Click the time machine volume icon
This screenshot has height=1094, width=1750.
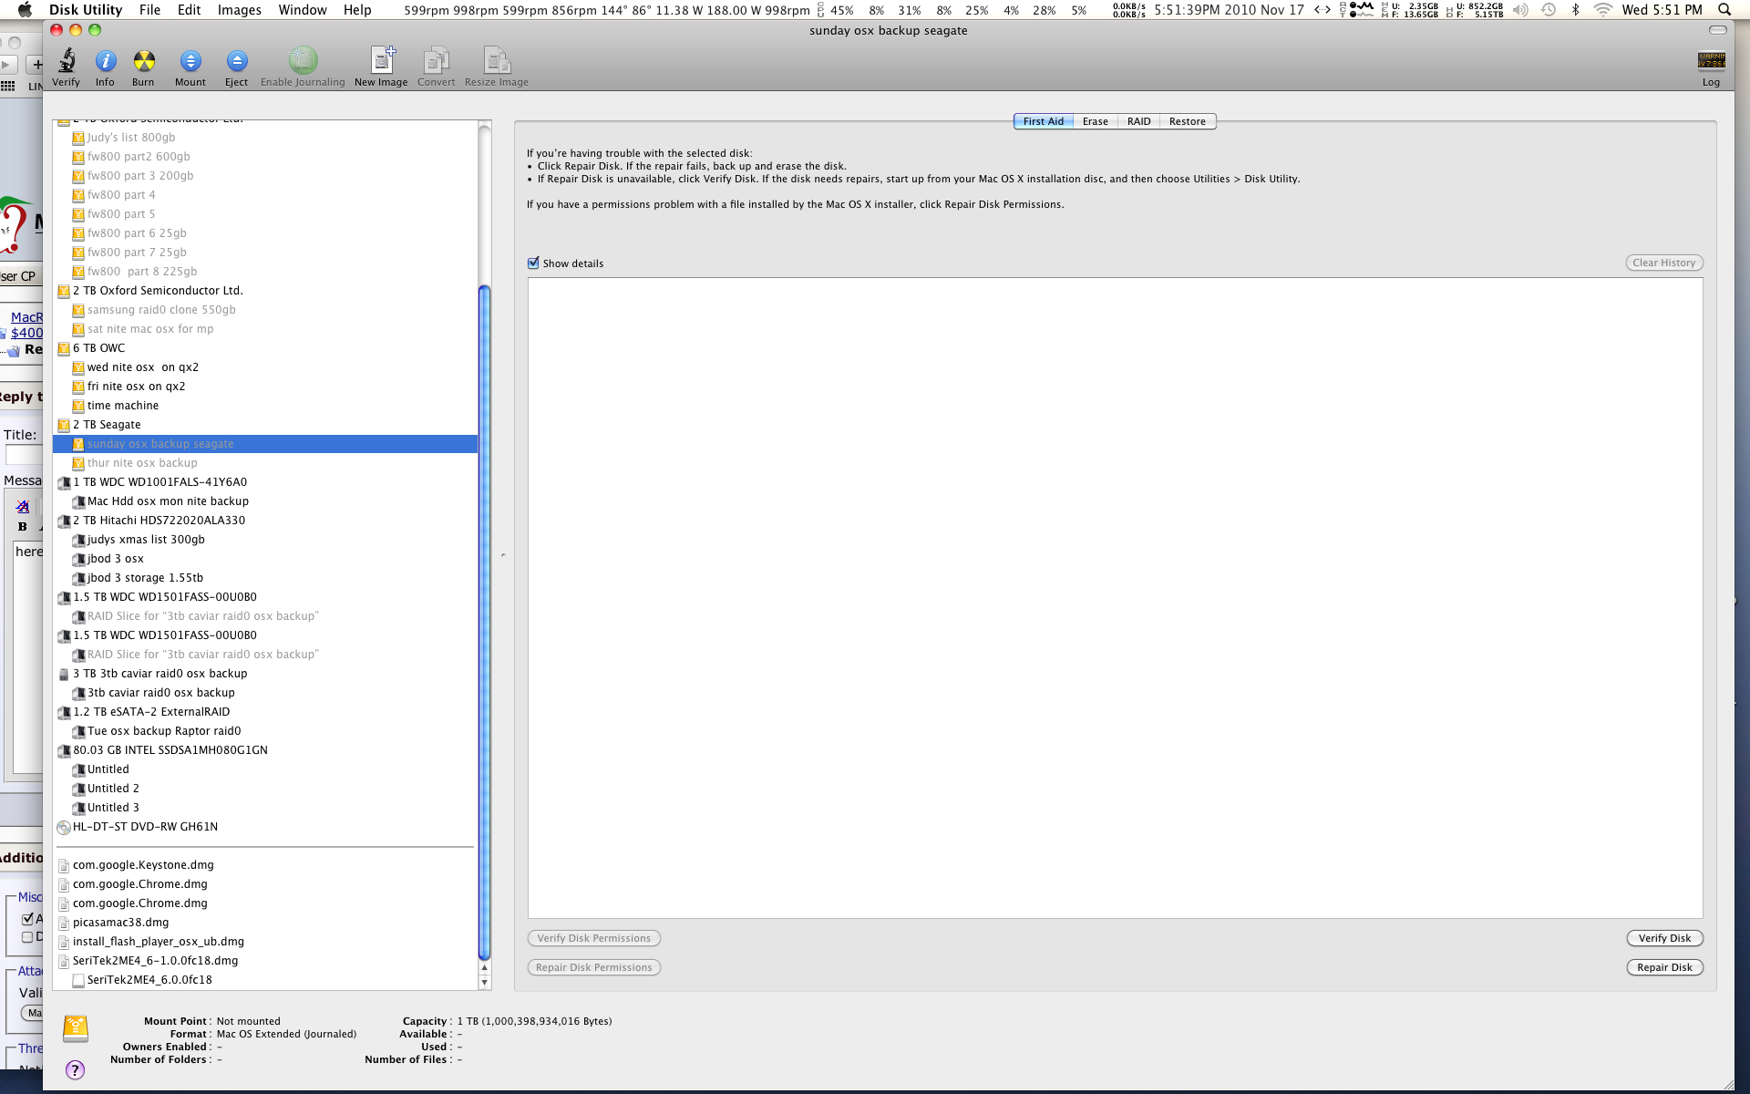pos(78,406)
